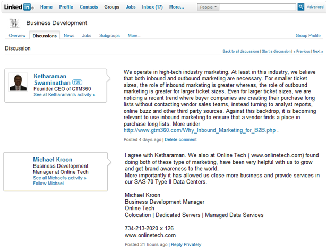Click See all Michael's activity

tap(59, 178)
